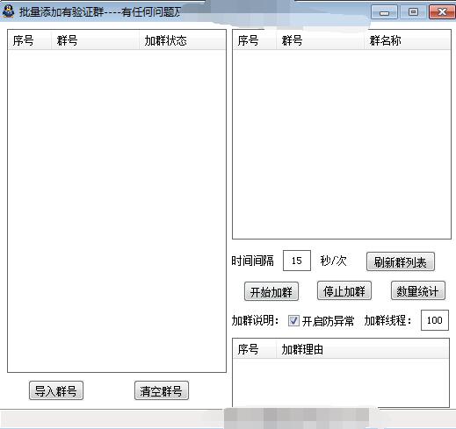
Task: Click 群号 column header in right list
Action: click(320, 40)
